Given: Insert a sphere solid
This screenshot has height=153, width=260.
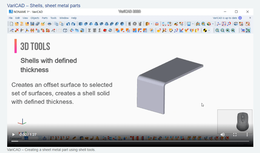Looking at the screenshot, I should click(x=122, y=24).
